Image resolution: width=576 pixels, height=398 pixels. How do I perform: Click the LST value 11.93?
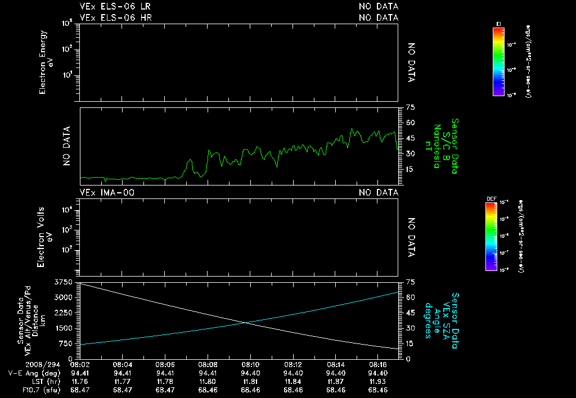(378, 382)
